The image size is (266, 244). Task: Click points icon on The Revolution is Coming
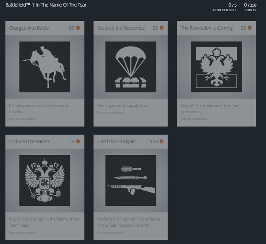pyautogui.click(x=250, y=28)
